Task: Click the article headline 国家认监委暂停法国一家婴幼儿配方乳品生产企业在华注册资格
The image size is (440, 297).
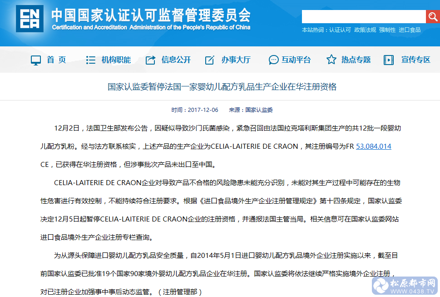Action: (222, 87)
